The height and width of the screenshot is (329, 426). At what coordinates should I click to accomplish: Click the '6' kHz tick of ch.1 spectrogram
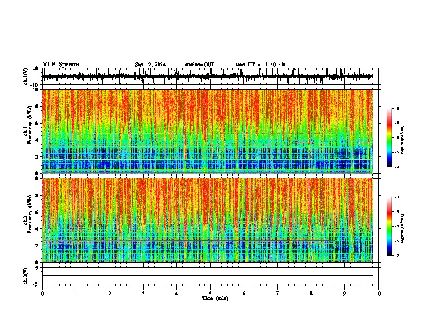[x=38, y=123]
